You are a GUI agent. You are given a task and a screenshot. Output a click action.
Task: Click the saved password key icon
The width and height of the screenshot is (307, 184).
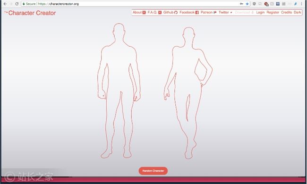point(242,4)
